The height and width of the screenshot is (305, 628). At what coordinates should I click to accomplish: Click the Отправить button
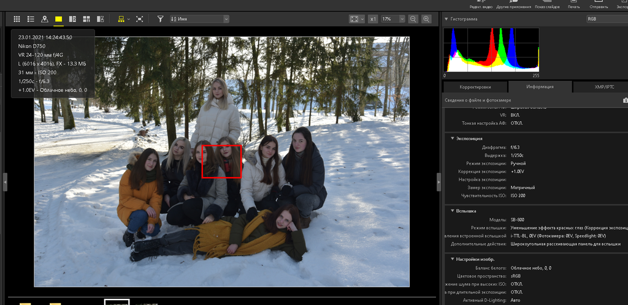coord(599,4)
